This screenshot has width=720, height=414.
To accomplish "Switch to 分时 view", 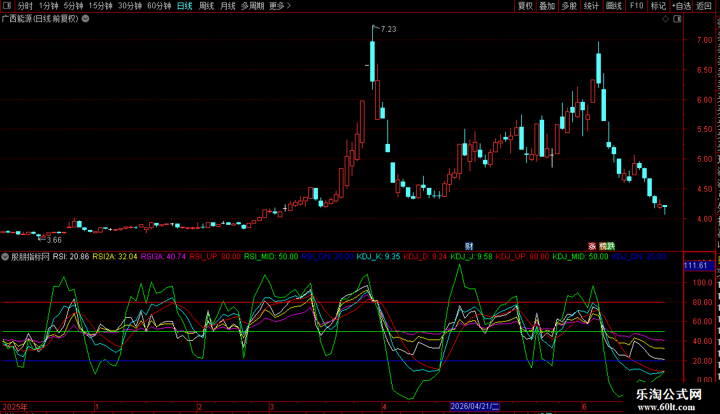I will pos(25,6).
